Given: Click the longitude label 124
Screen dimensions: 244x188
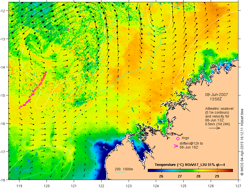Looking at the screenshot, I should click(156, 186).
